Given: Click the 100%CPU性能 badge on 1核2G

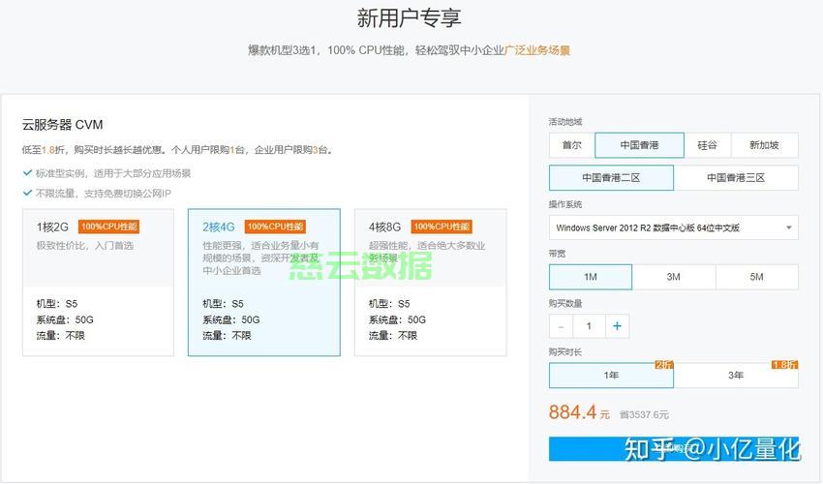Looking at the screenshot, I should coord(109,227).
